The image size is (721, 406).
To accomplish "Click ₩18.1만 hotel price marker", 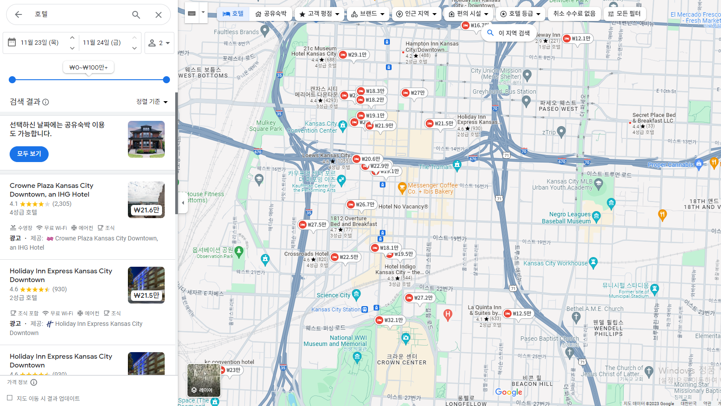I will [x=386, y=248].
